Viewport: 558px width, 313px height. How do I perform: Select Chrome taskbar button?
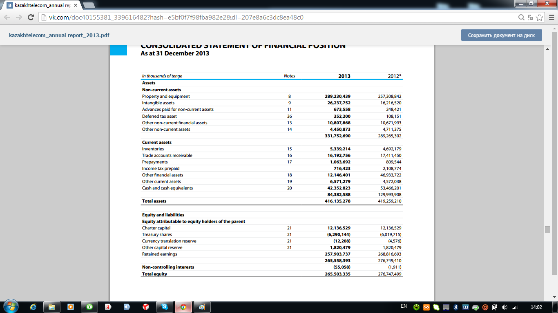tap(183, 307)
